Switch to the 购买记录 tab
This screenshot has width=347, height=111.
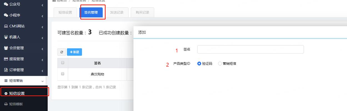click(x=142, y=12)
